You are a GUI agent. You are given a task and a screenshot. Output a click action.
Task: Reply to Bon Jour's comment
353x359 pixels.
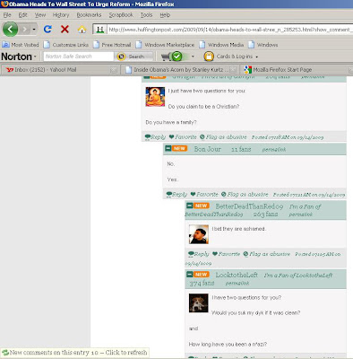click(x=176, y=195)
